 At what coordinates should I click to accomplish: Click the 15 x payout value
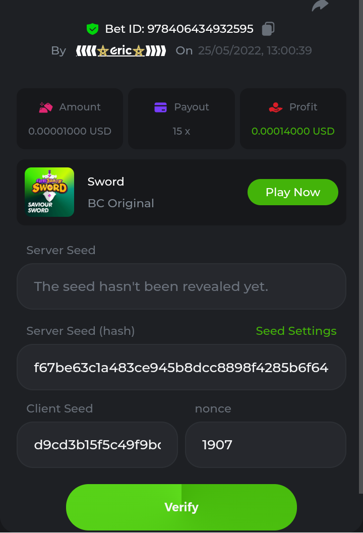tap(181, 131)
